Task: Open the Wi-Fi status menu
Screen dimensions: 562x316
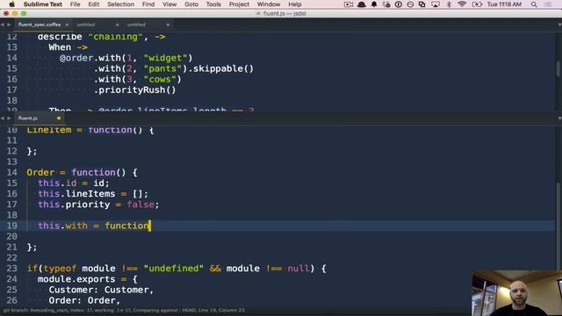Action: click(x=462, y=4)
